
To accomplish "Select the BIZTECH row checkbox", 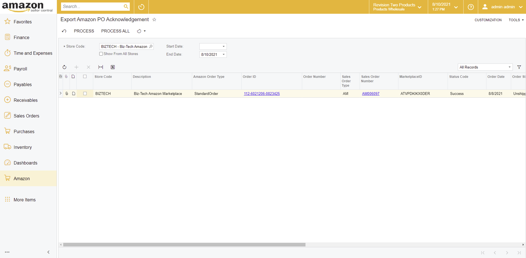I will 85,94.
